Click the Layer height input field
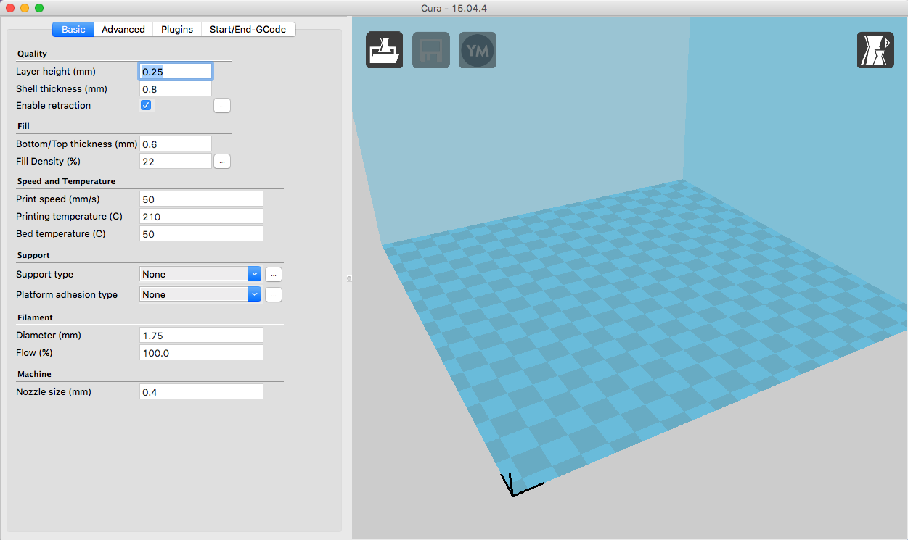Viewport: 908px width, 540px height. (175, 72)
